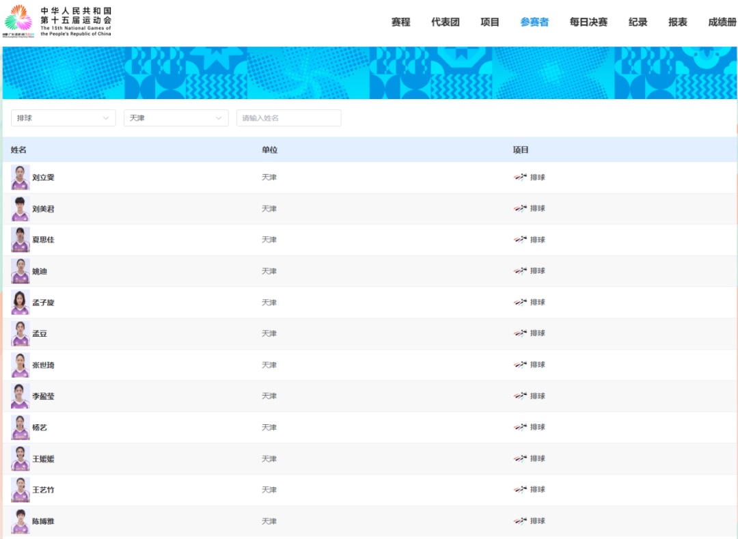Expand the 排球 sport dropdown
Image resolution: width=738 pixels, height=539 pixels.
tap(63, 118)
